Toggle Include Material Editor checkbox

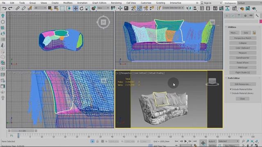coord(231,89)
